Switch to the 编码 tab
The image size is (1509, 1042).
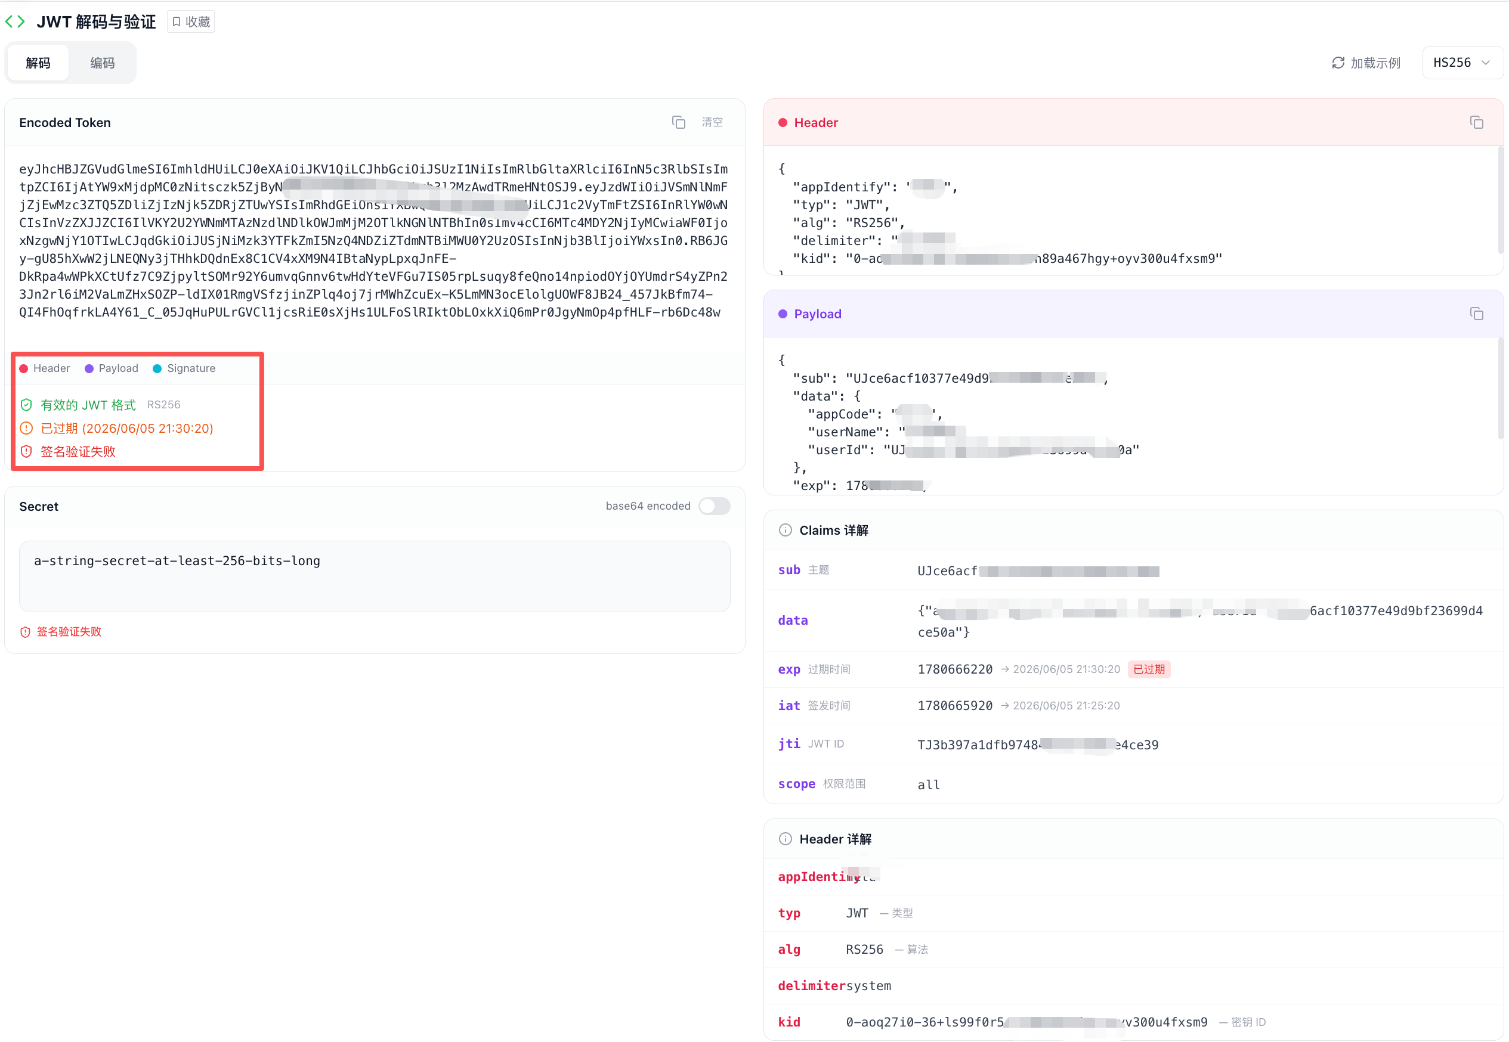(x=102, y=63)
